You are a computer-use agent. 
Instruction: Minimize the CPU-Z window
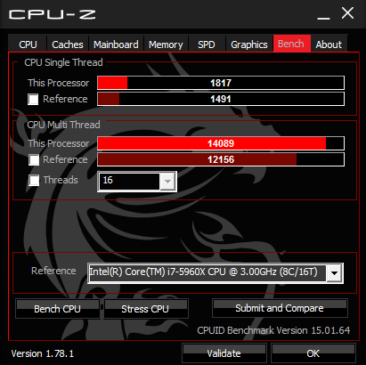coord(323,14)
